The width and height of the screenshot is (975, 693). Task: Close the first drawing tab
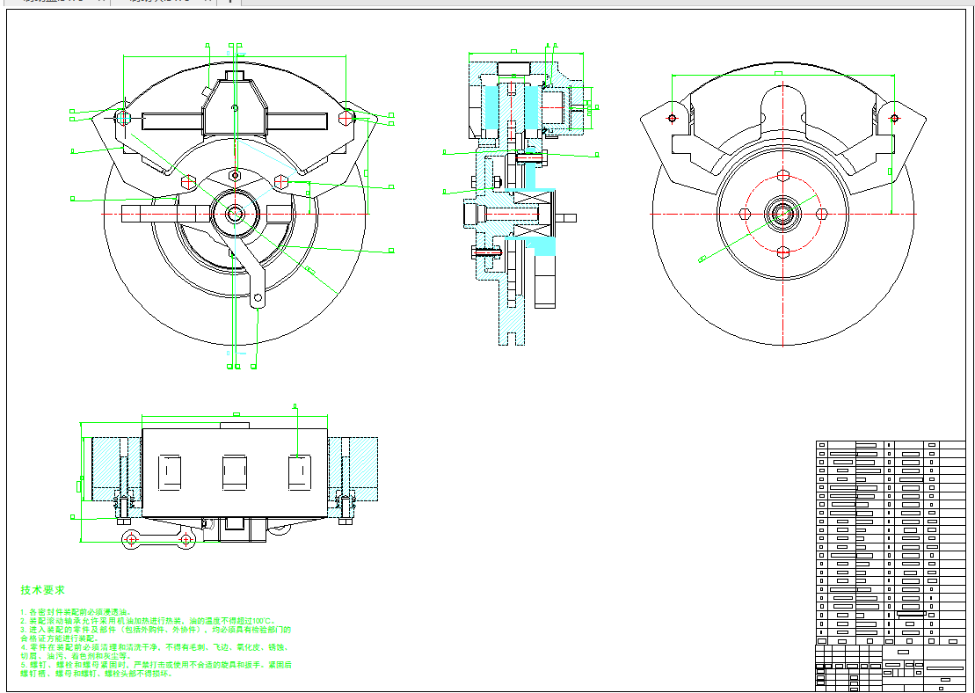pos(98,2)
